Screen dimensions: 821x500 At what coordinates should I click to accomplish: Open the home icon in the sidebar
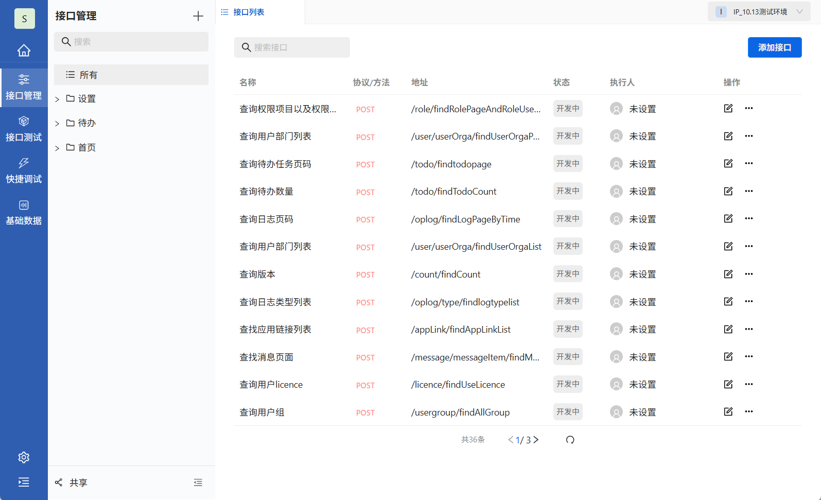(x=24, y=50)
